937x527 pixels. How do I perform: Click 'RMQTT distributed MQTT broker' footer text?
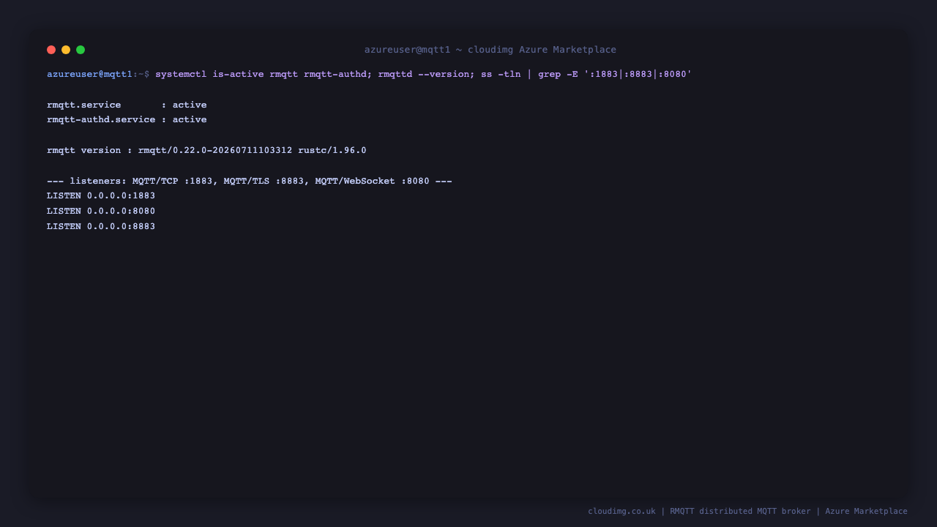740,511
